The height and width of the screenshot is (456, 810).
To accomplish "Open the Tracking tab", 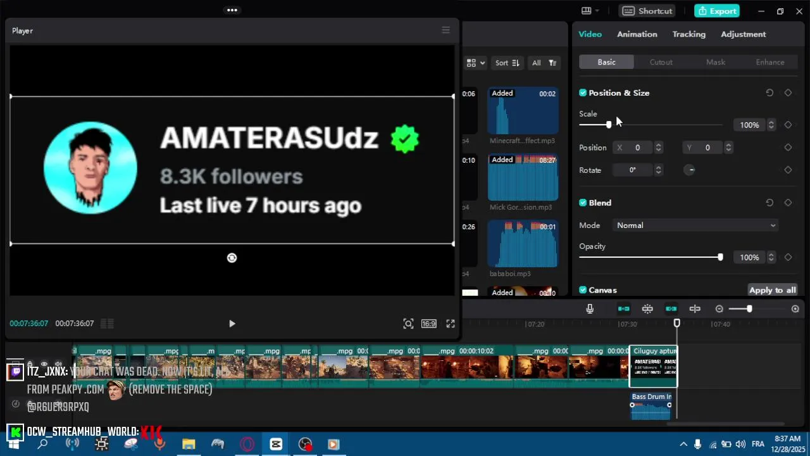I will click(689, 34).
